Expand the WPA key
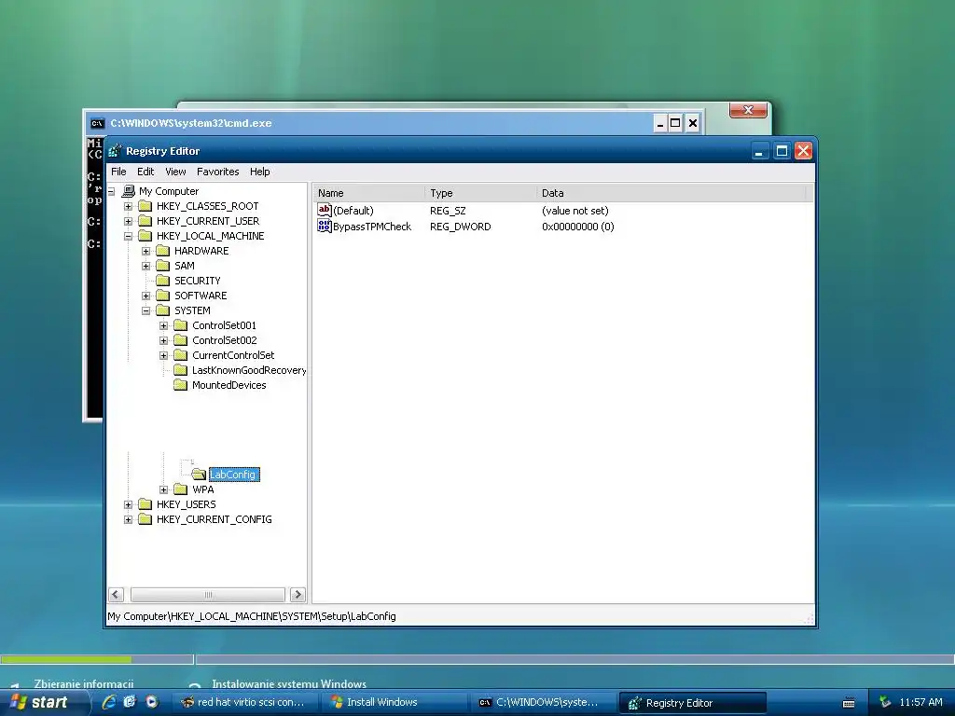This screenshot has width=955, height=716. coord(163,489)
